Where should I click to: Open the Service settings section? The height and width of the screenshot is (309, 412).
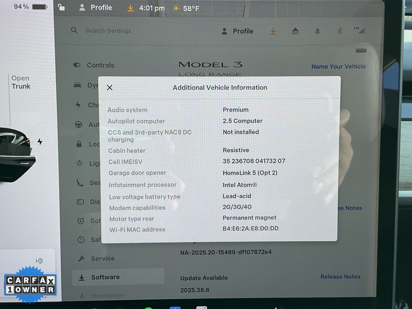point(102,258)
